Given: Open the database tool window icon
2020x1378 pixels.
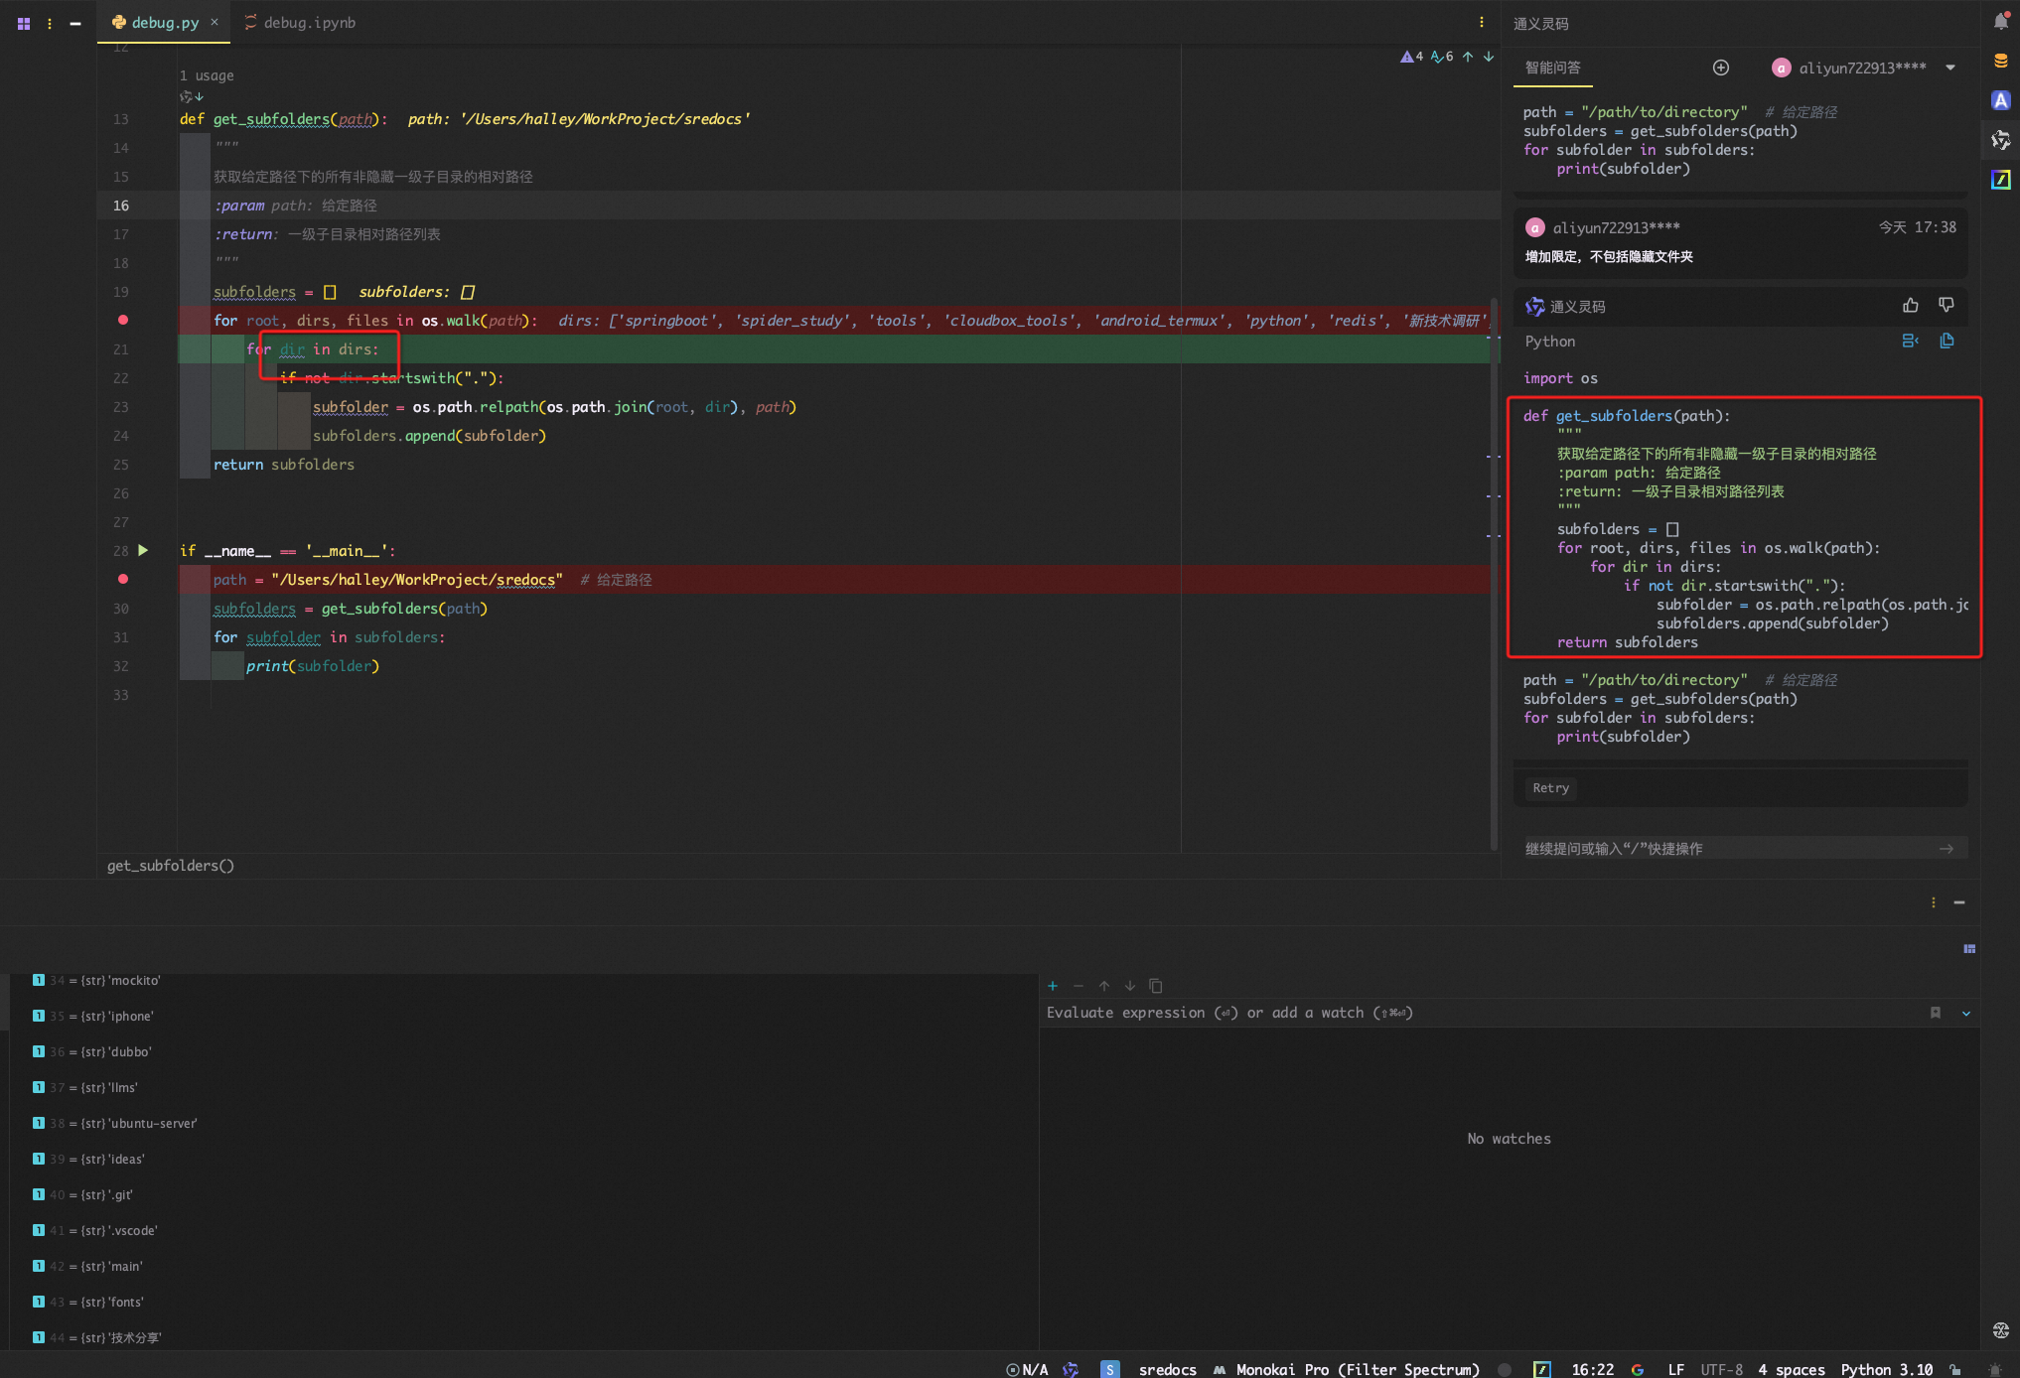Looking at the screenshot, I should (2000, 62).
